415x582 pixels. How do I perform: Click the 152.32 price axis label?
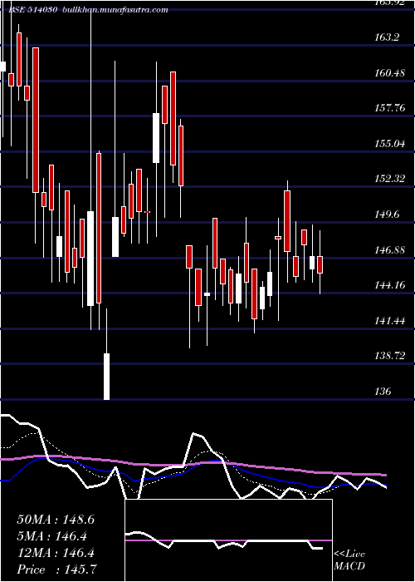pyautogui.click(x=389, y=179)
